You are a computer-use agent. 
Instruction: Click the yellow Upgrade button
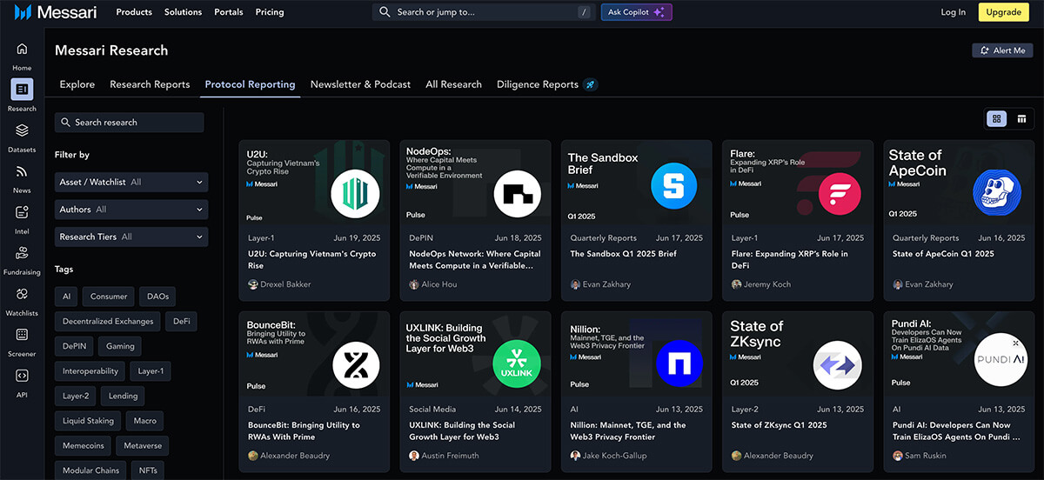click(x=1003, y=12)
